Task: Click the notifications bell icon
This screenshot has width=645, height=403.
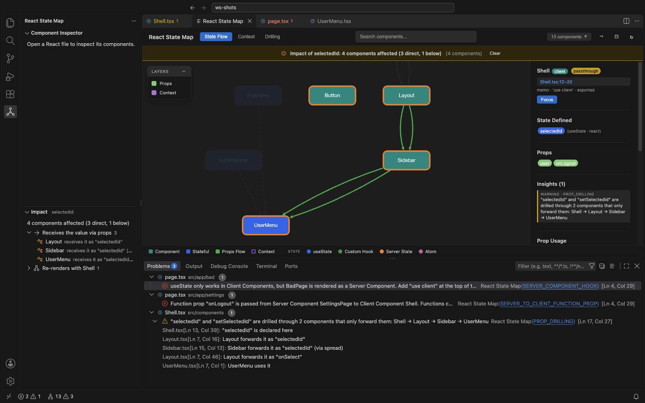Action: pos(636,397)
